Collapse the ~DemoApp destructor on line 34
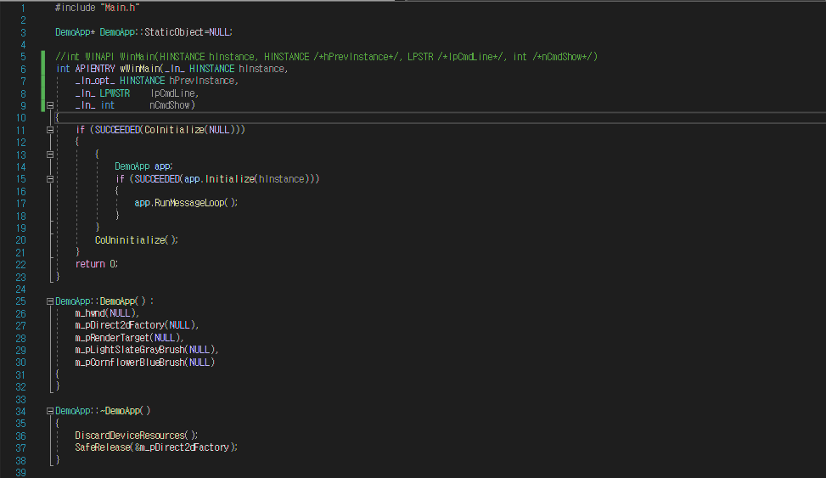 coord(50,411)
